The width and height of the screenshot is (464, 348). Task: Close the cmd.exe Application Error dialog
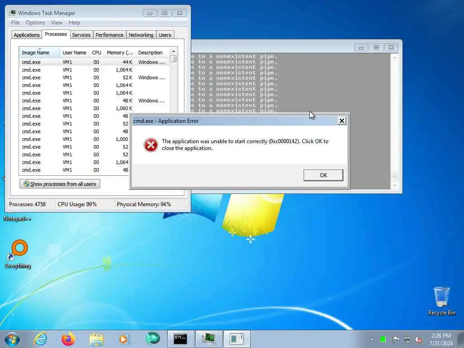pos(342,121)
